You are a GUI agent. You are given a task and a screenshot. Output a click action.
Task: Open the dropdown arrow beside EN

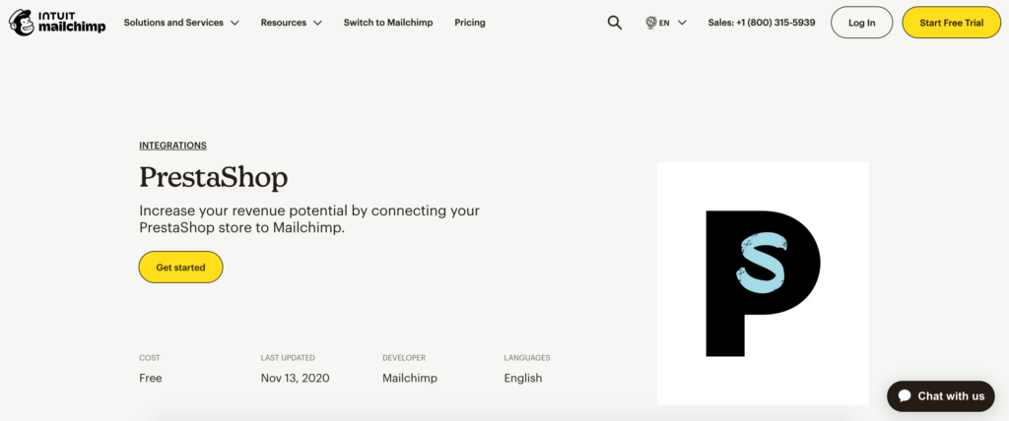(682, 23)
